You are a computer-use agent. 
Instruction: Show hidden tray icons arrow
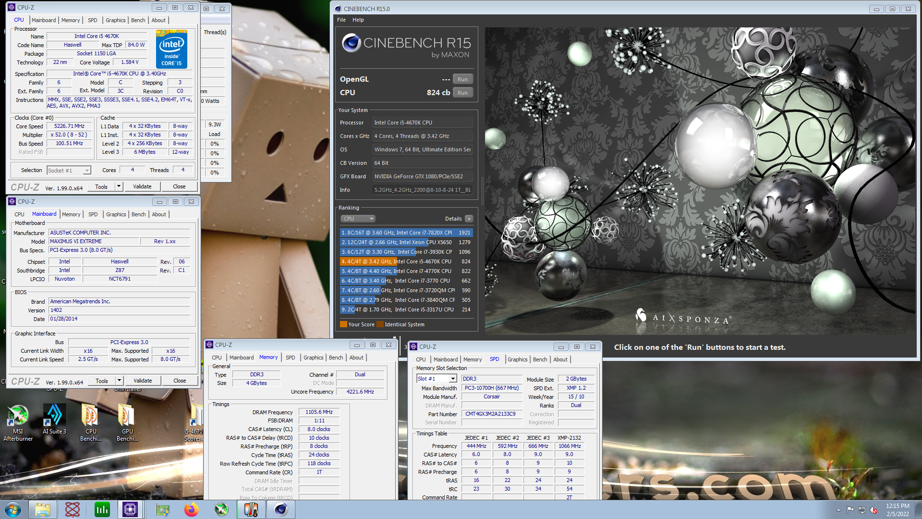click(x=838, y=510)
